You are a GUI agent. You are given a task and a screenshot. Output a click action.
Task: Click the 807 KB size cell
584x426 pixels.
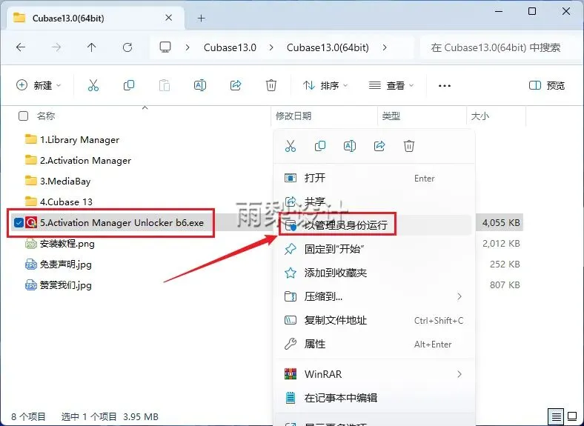click(x=505, y=285)
